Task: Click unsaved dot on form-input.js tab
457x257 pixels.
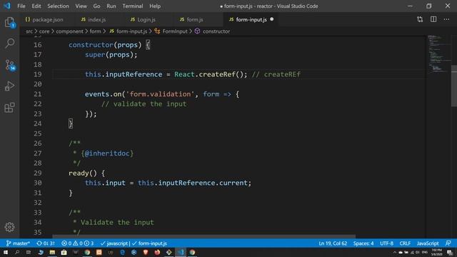Action: (x=271, y=19)
